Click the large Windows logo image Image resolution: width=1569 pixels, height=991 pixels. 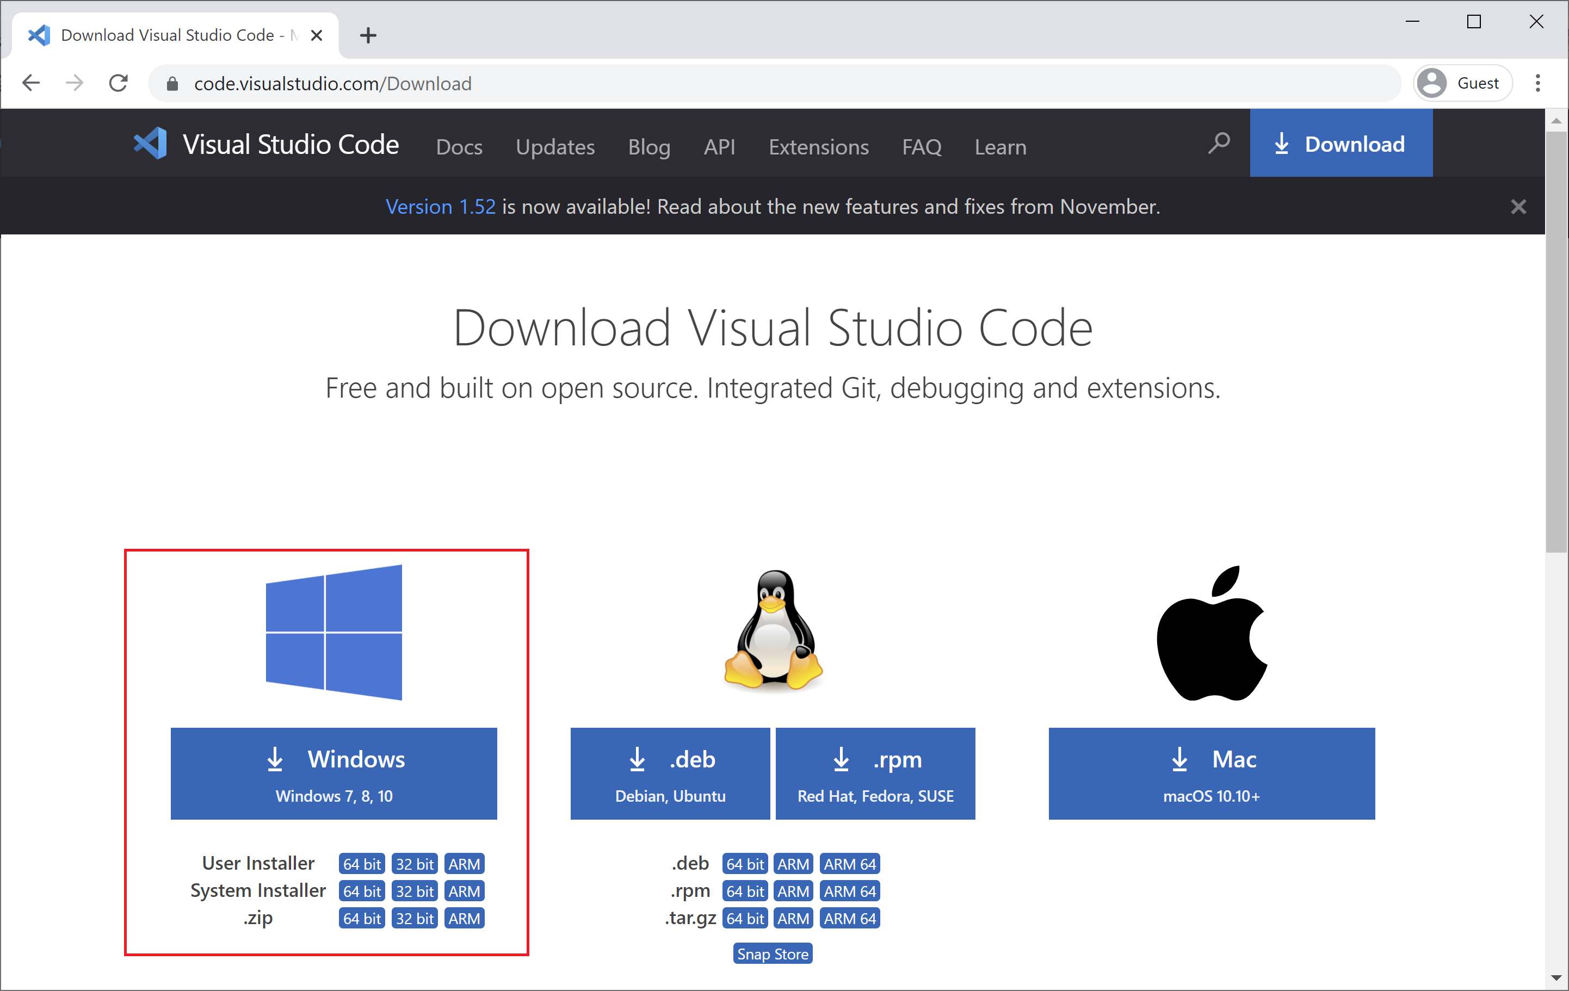pos(333,632)
